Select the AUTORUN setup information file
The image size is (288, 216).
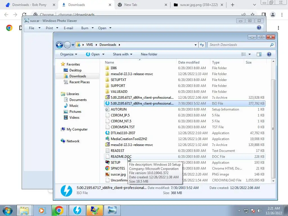(184, 109)
